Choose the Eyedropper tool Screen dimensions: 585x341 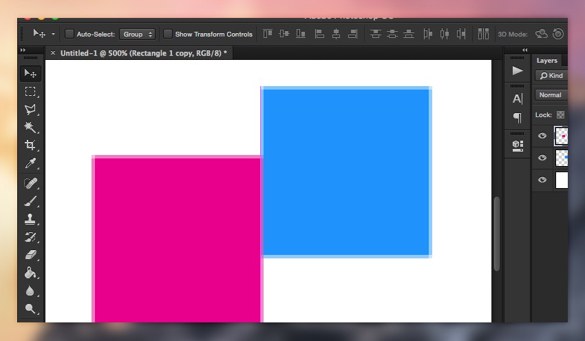tap(30, 164)
